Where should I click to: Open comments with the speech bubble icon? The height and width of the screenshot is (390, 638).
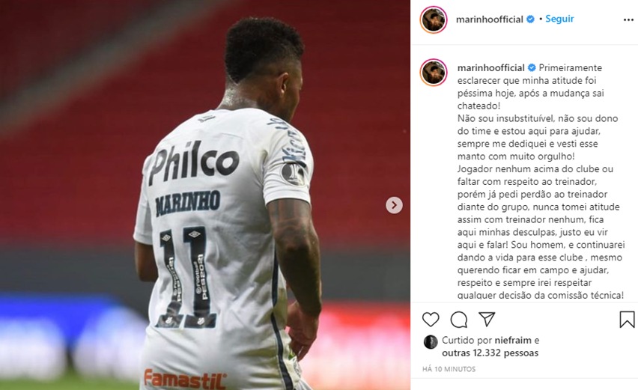click(x=458, y=320)
